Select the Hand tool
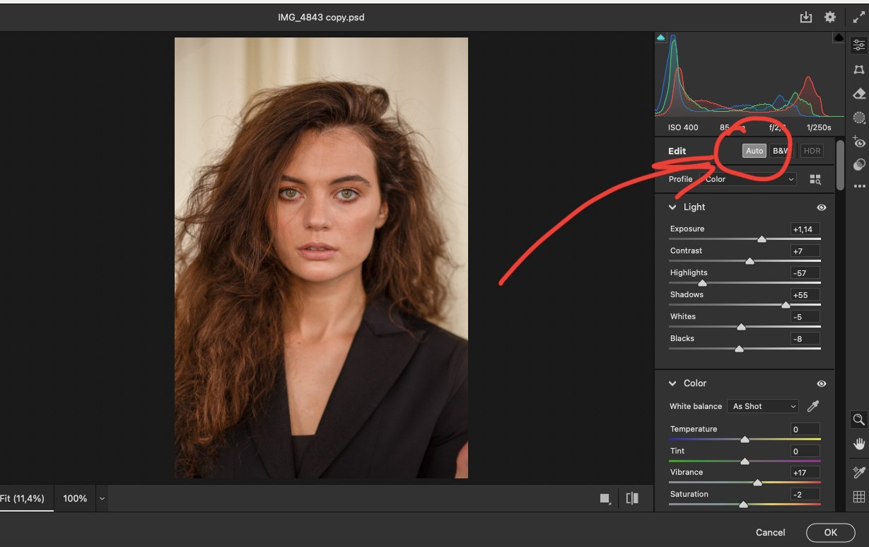This screenshot has width=869, height=547. (858, 444)
